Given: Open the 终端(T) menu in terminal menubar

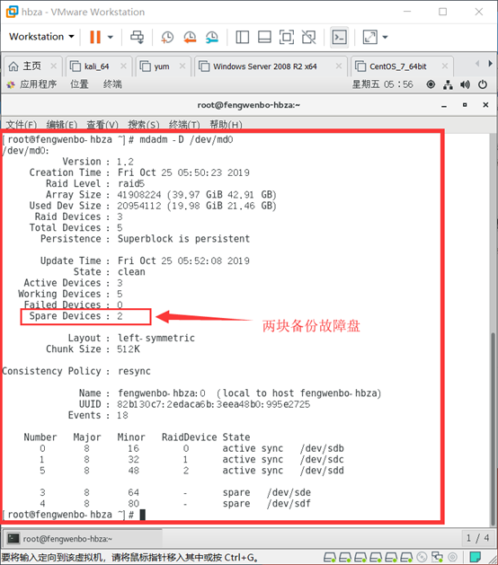Looking at the screenshot, I should [184, 125].
